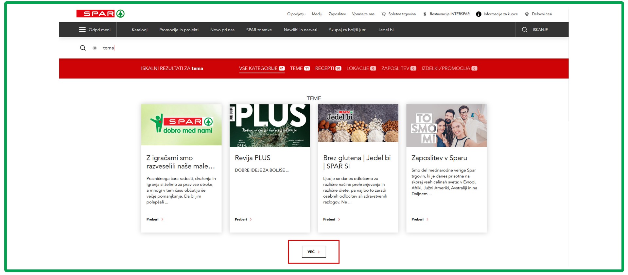View Delovni časi
The height and width of the screenshot is (275, 628).
[542, 14]
